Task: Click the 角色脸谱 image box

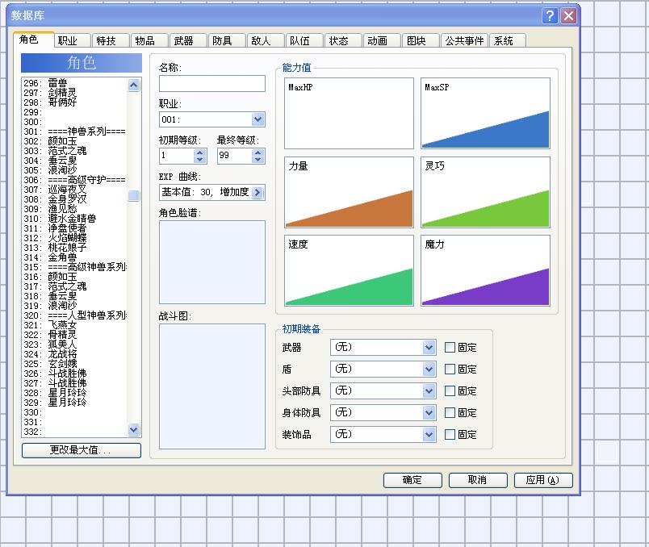Action: pyautogui.click(x=212, y=262)
